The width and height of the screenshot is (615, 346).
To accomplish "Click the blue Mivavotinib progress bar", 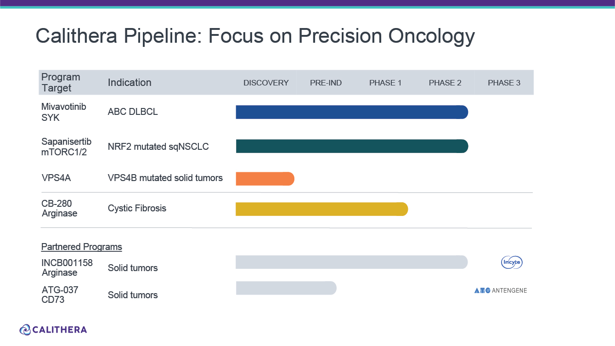I will tap(351, 112).
